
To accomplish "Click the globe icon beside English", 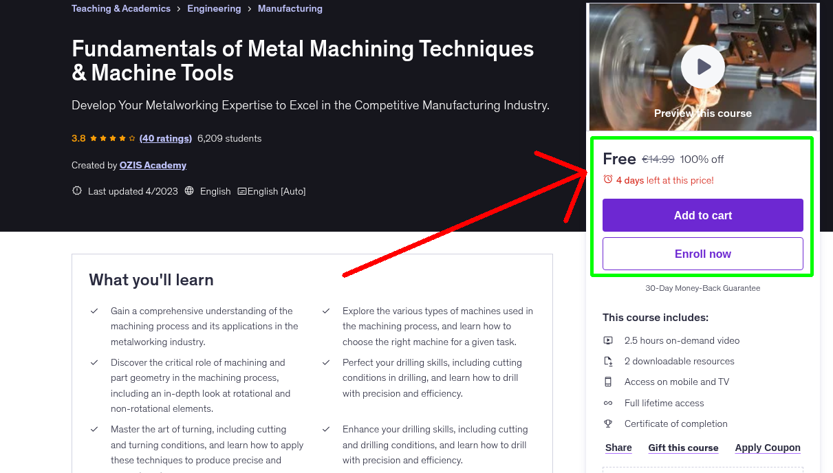I will pyautogui.click(x=189, y=190).
